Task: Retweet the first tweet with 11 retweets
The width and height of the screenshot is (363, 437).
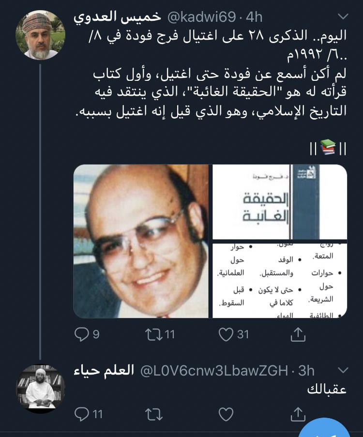Action: [x=160, y=334]
